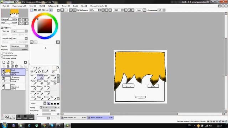Open the Текстура effect dropdown
This screenshot has height=128, width=228.
(x=26, y=31)
